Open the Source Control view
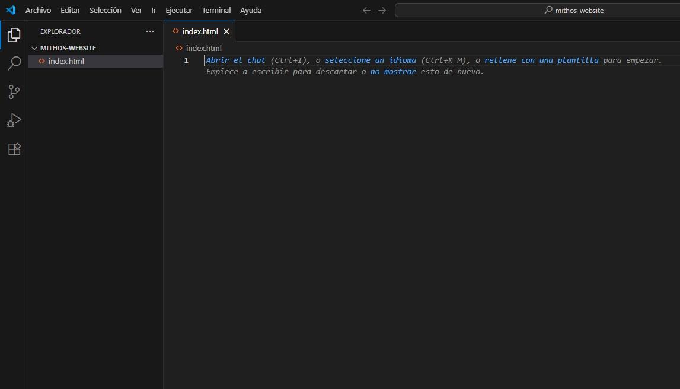 14,91
